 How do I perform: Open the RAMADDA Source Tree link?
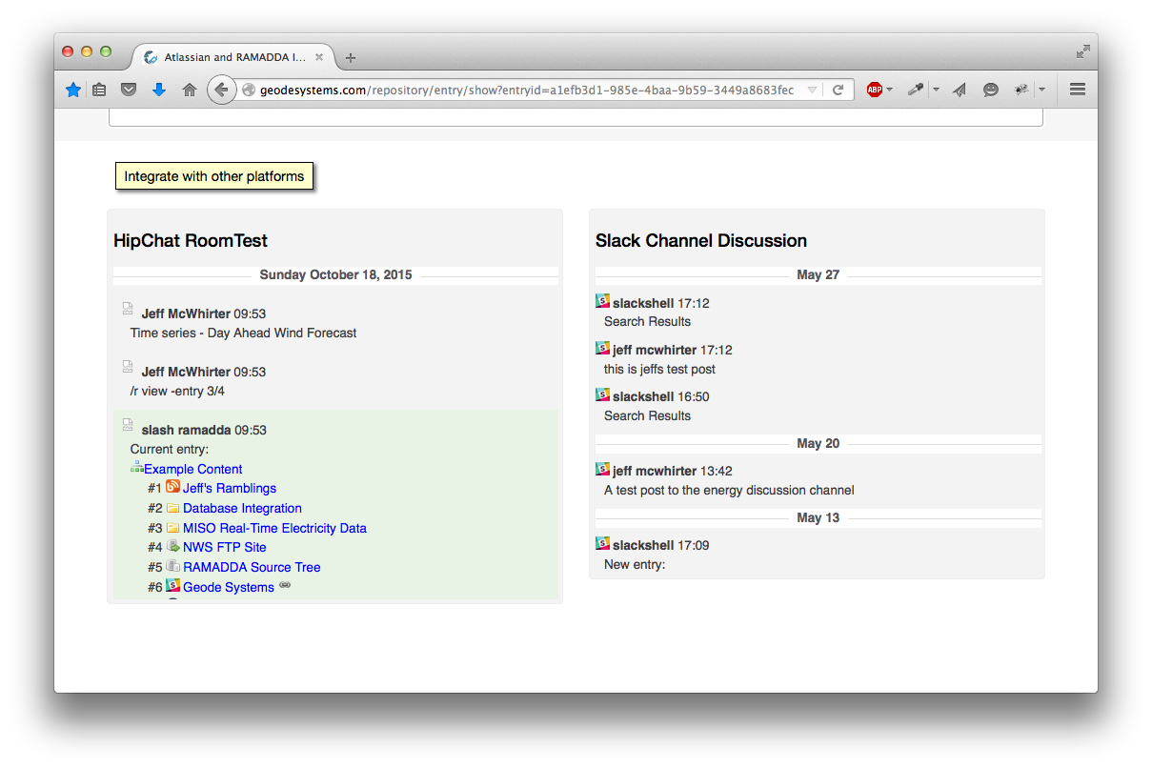pyautogui.click(x=252, y=567)
